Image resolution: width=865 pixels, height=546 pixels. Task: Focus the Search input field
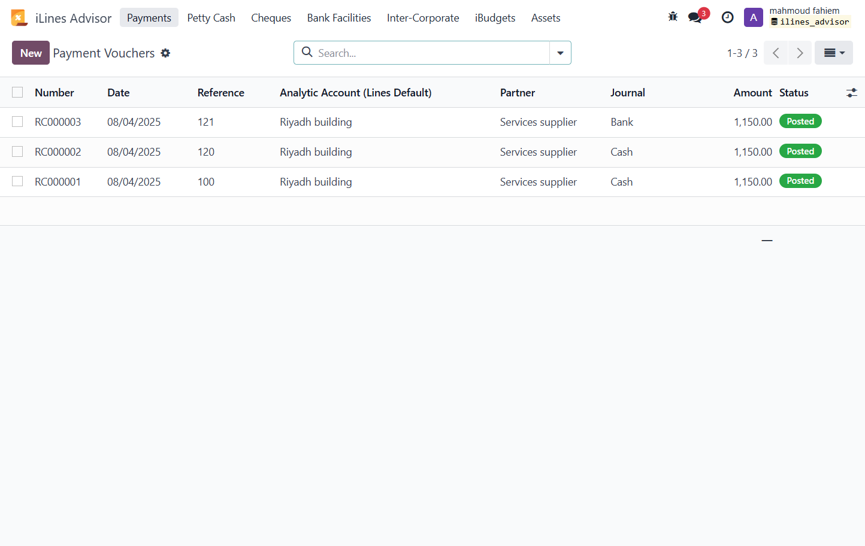pyautogui.click(x=431, y=53)
